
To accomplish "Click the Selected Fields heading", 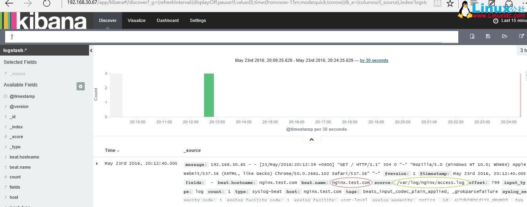I will (x=20, y=62).
